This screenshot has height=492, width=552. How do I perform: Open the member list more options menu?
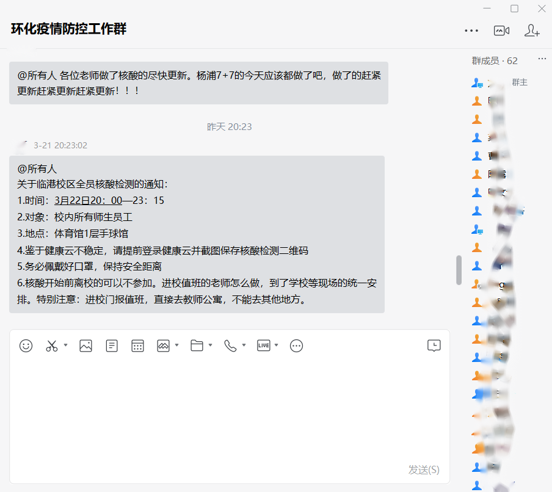(542, 59)
